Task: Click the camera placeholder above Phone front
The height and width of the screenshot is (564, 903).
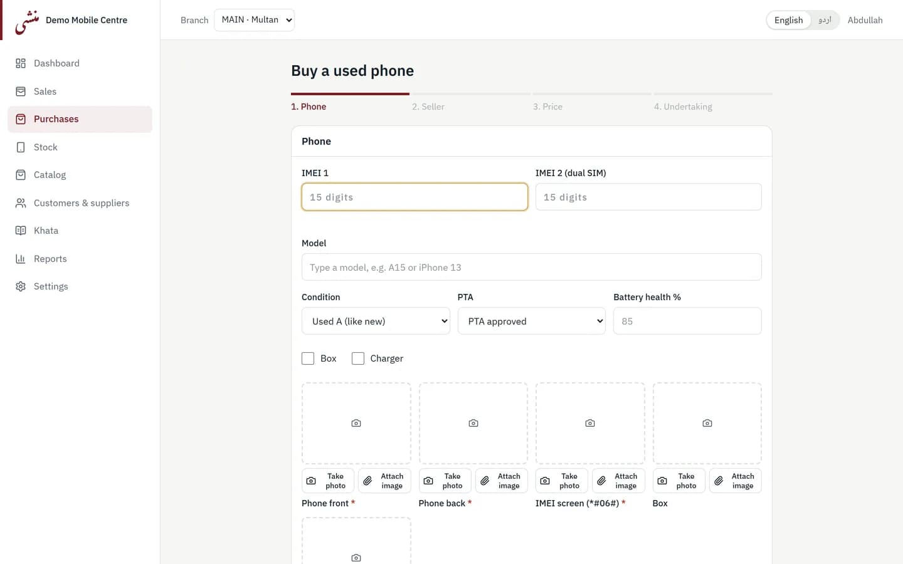Action: click(x=356, y=424)
